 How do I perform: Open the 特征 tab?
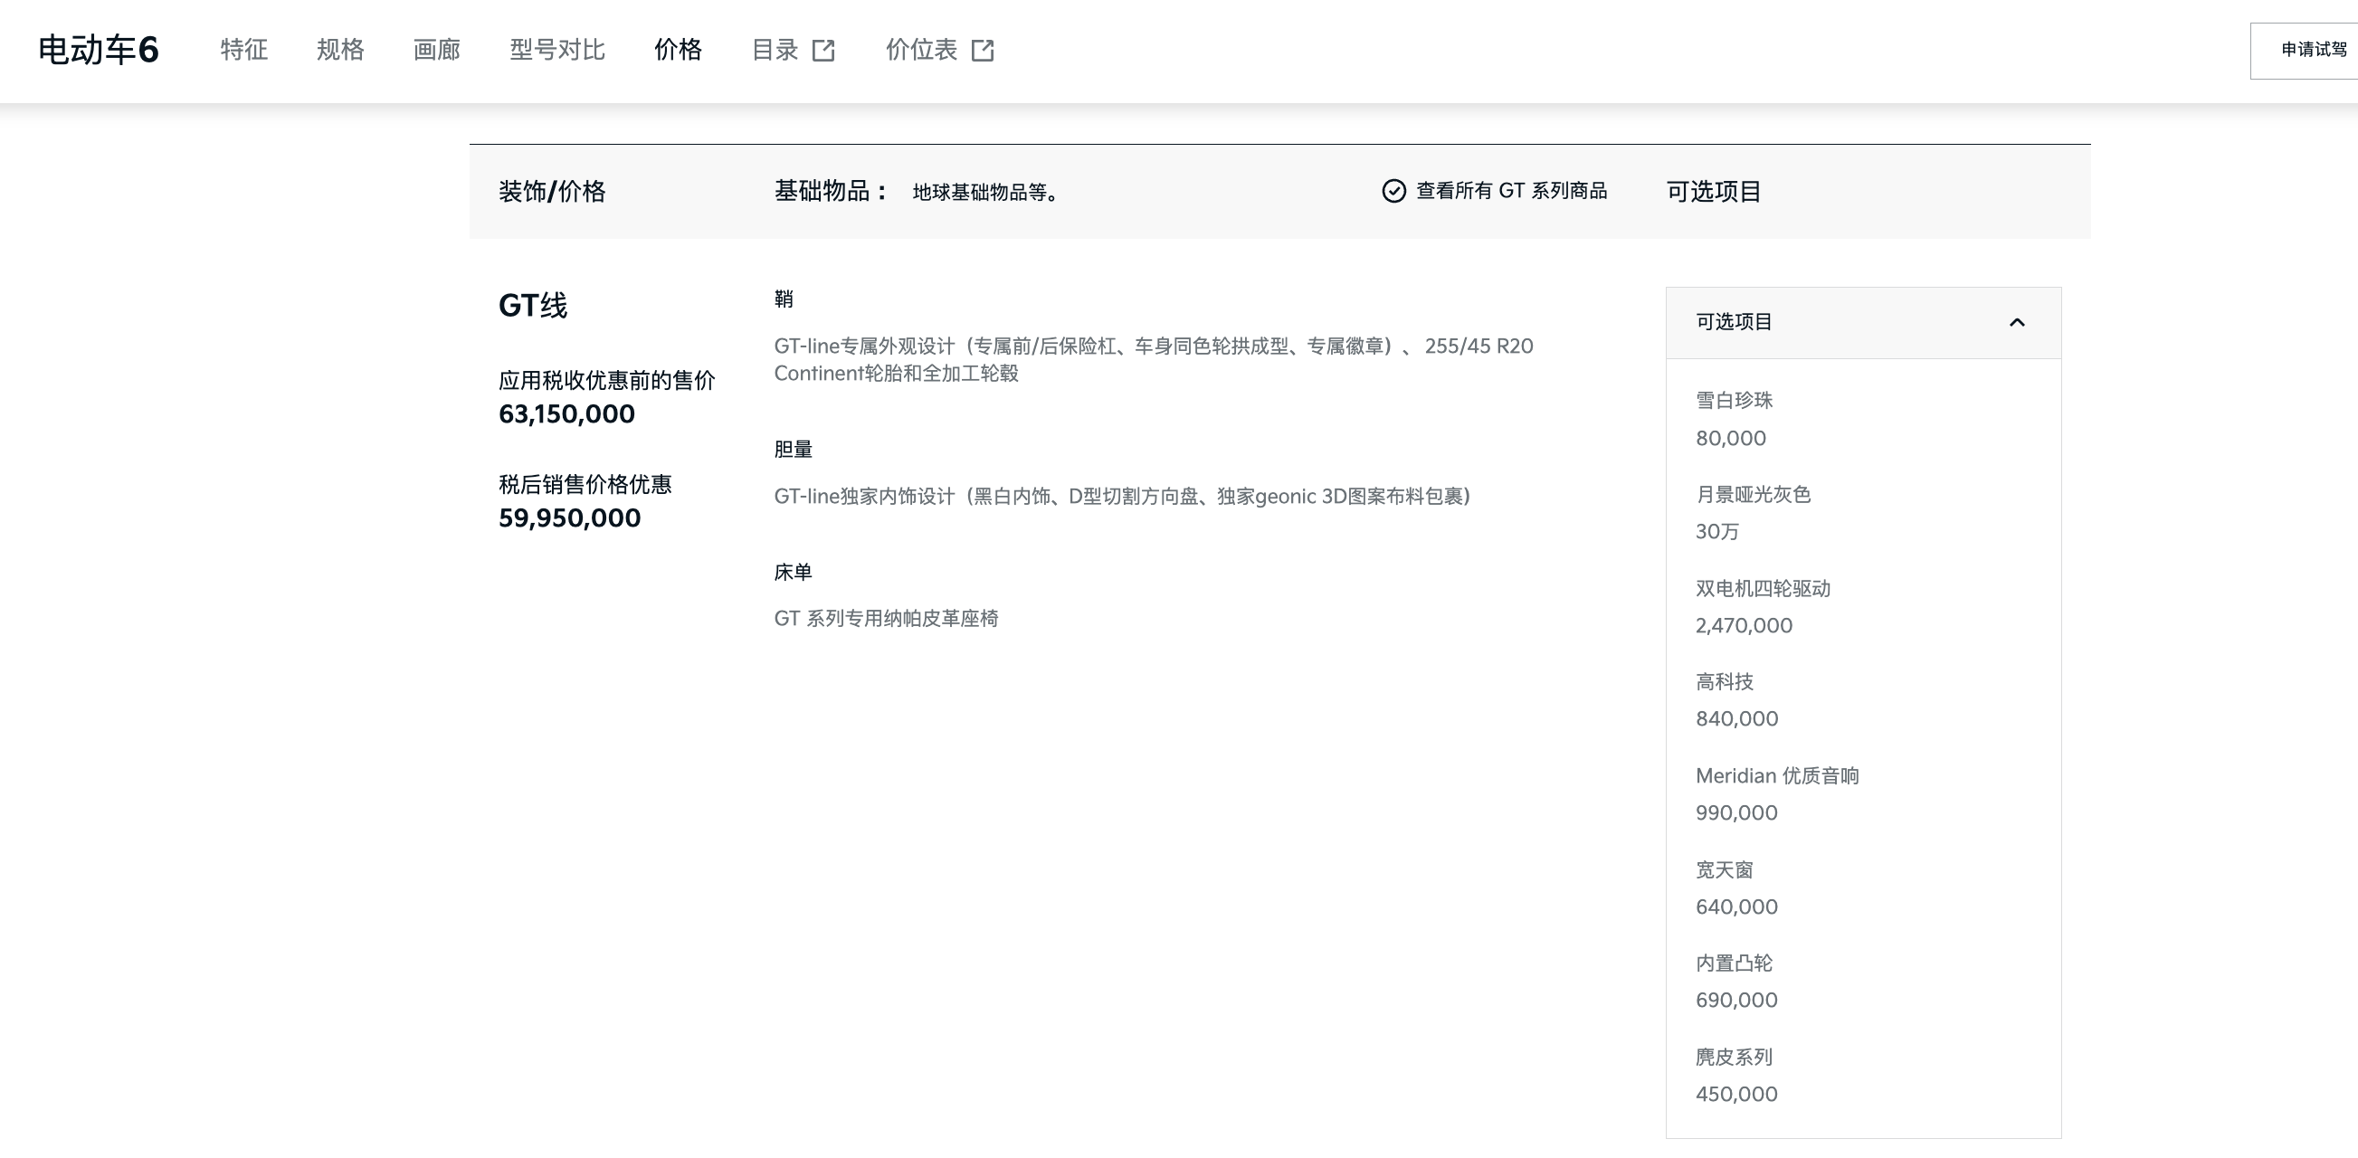click(x=243, y=50)
